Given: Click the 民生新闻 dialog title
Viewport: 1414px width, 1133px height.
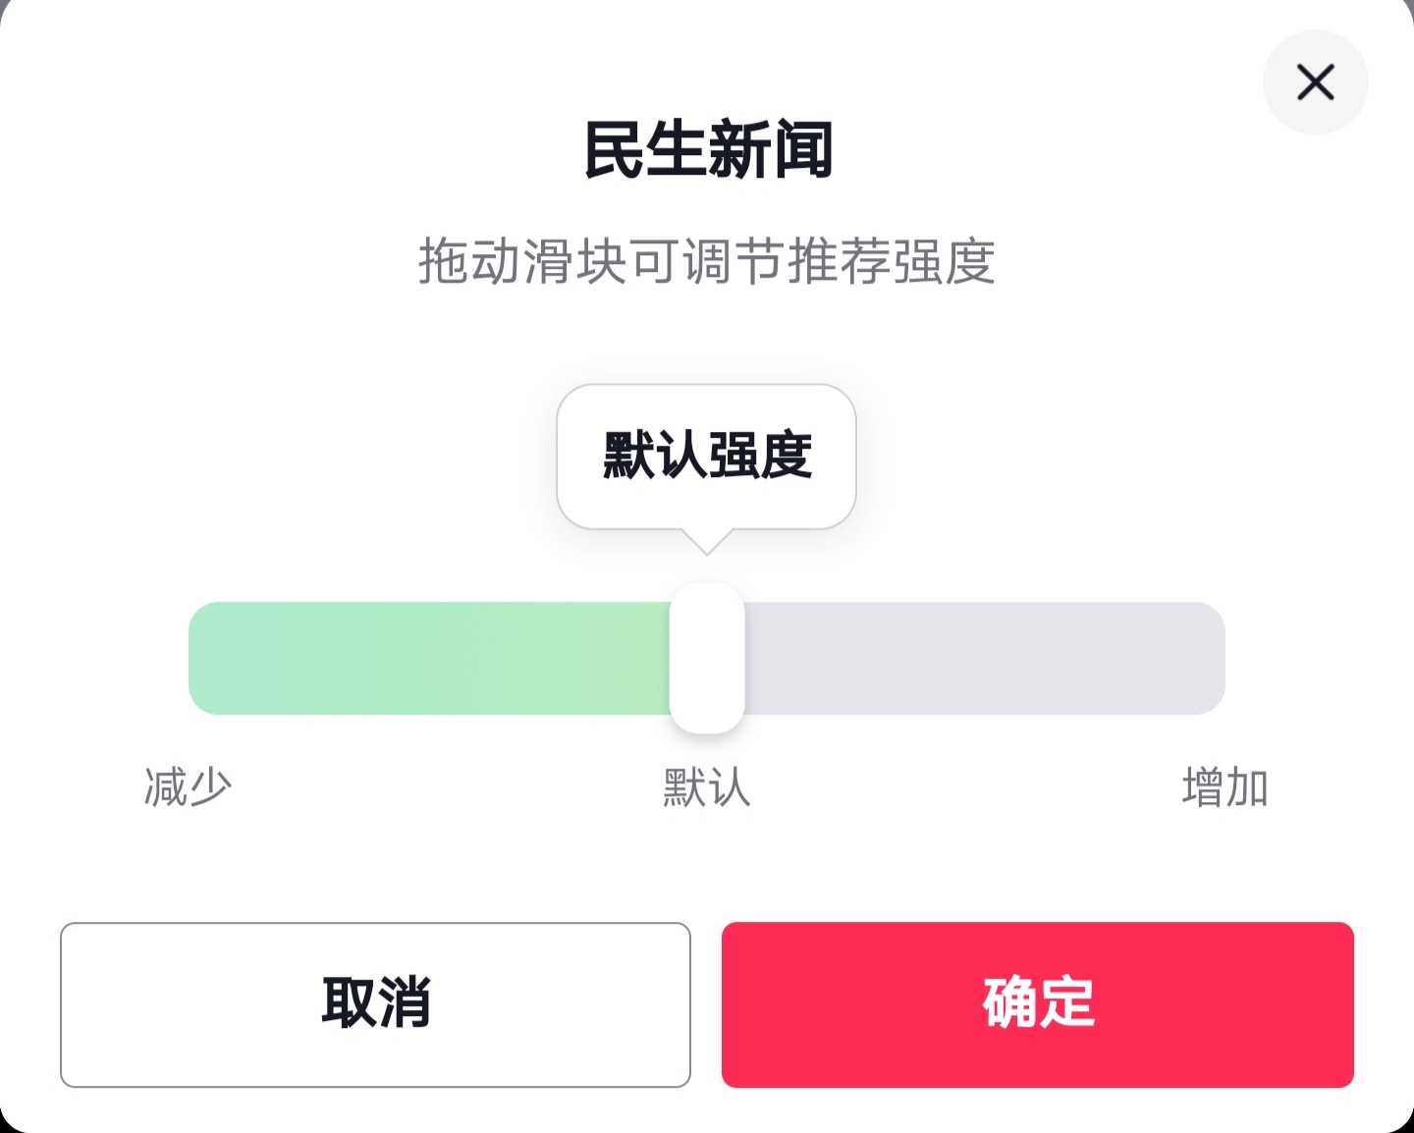Looking at the screenshot, I should click(x=707, y=150).
